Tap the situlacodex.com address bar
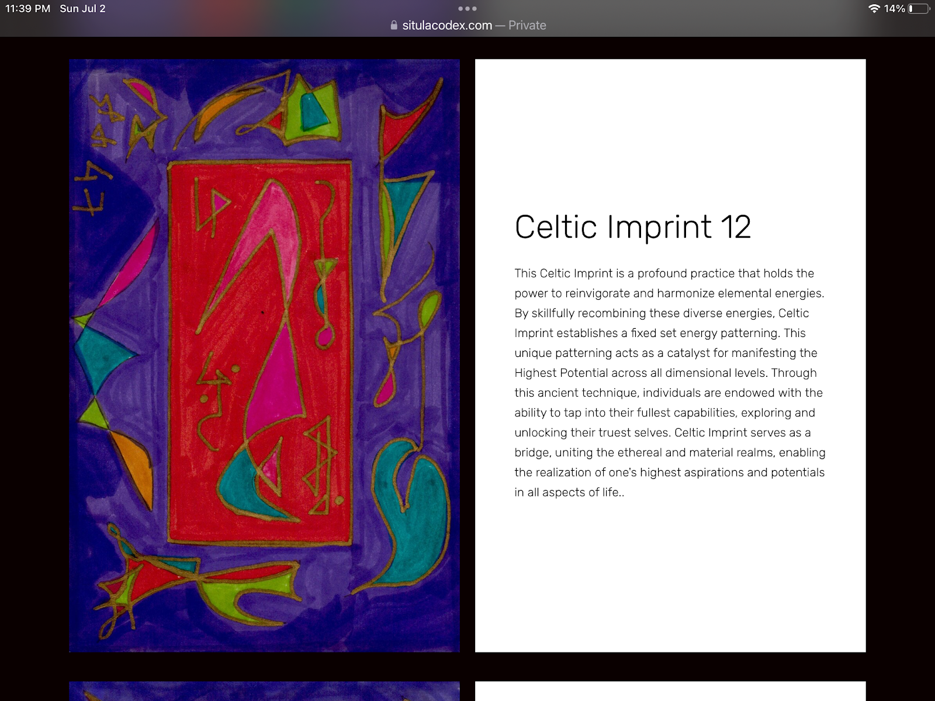Screen dimensions: 935x701 click(467, 25)
